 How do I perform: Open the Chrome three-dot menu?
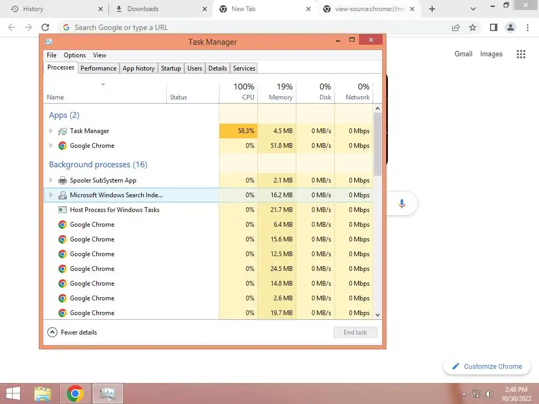[x=527, y=27]
